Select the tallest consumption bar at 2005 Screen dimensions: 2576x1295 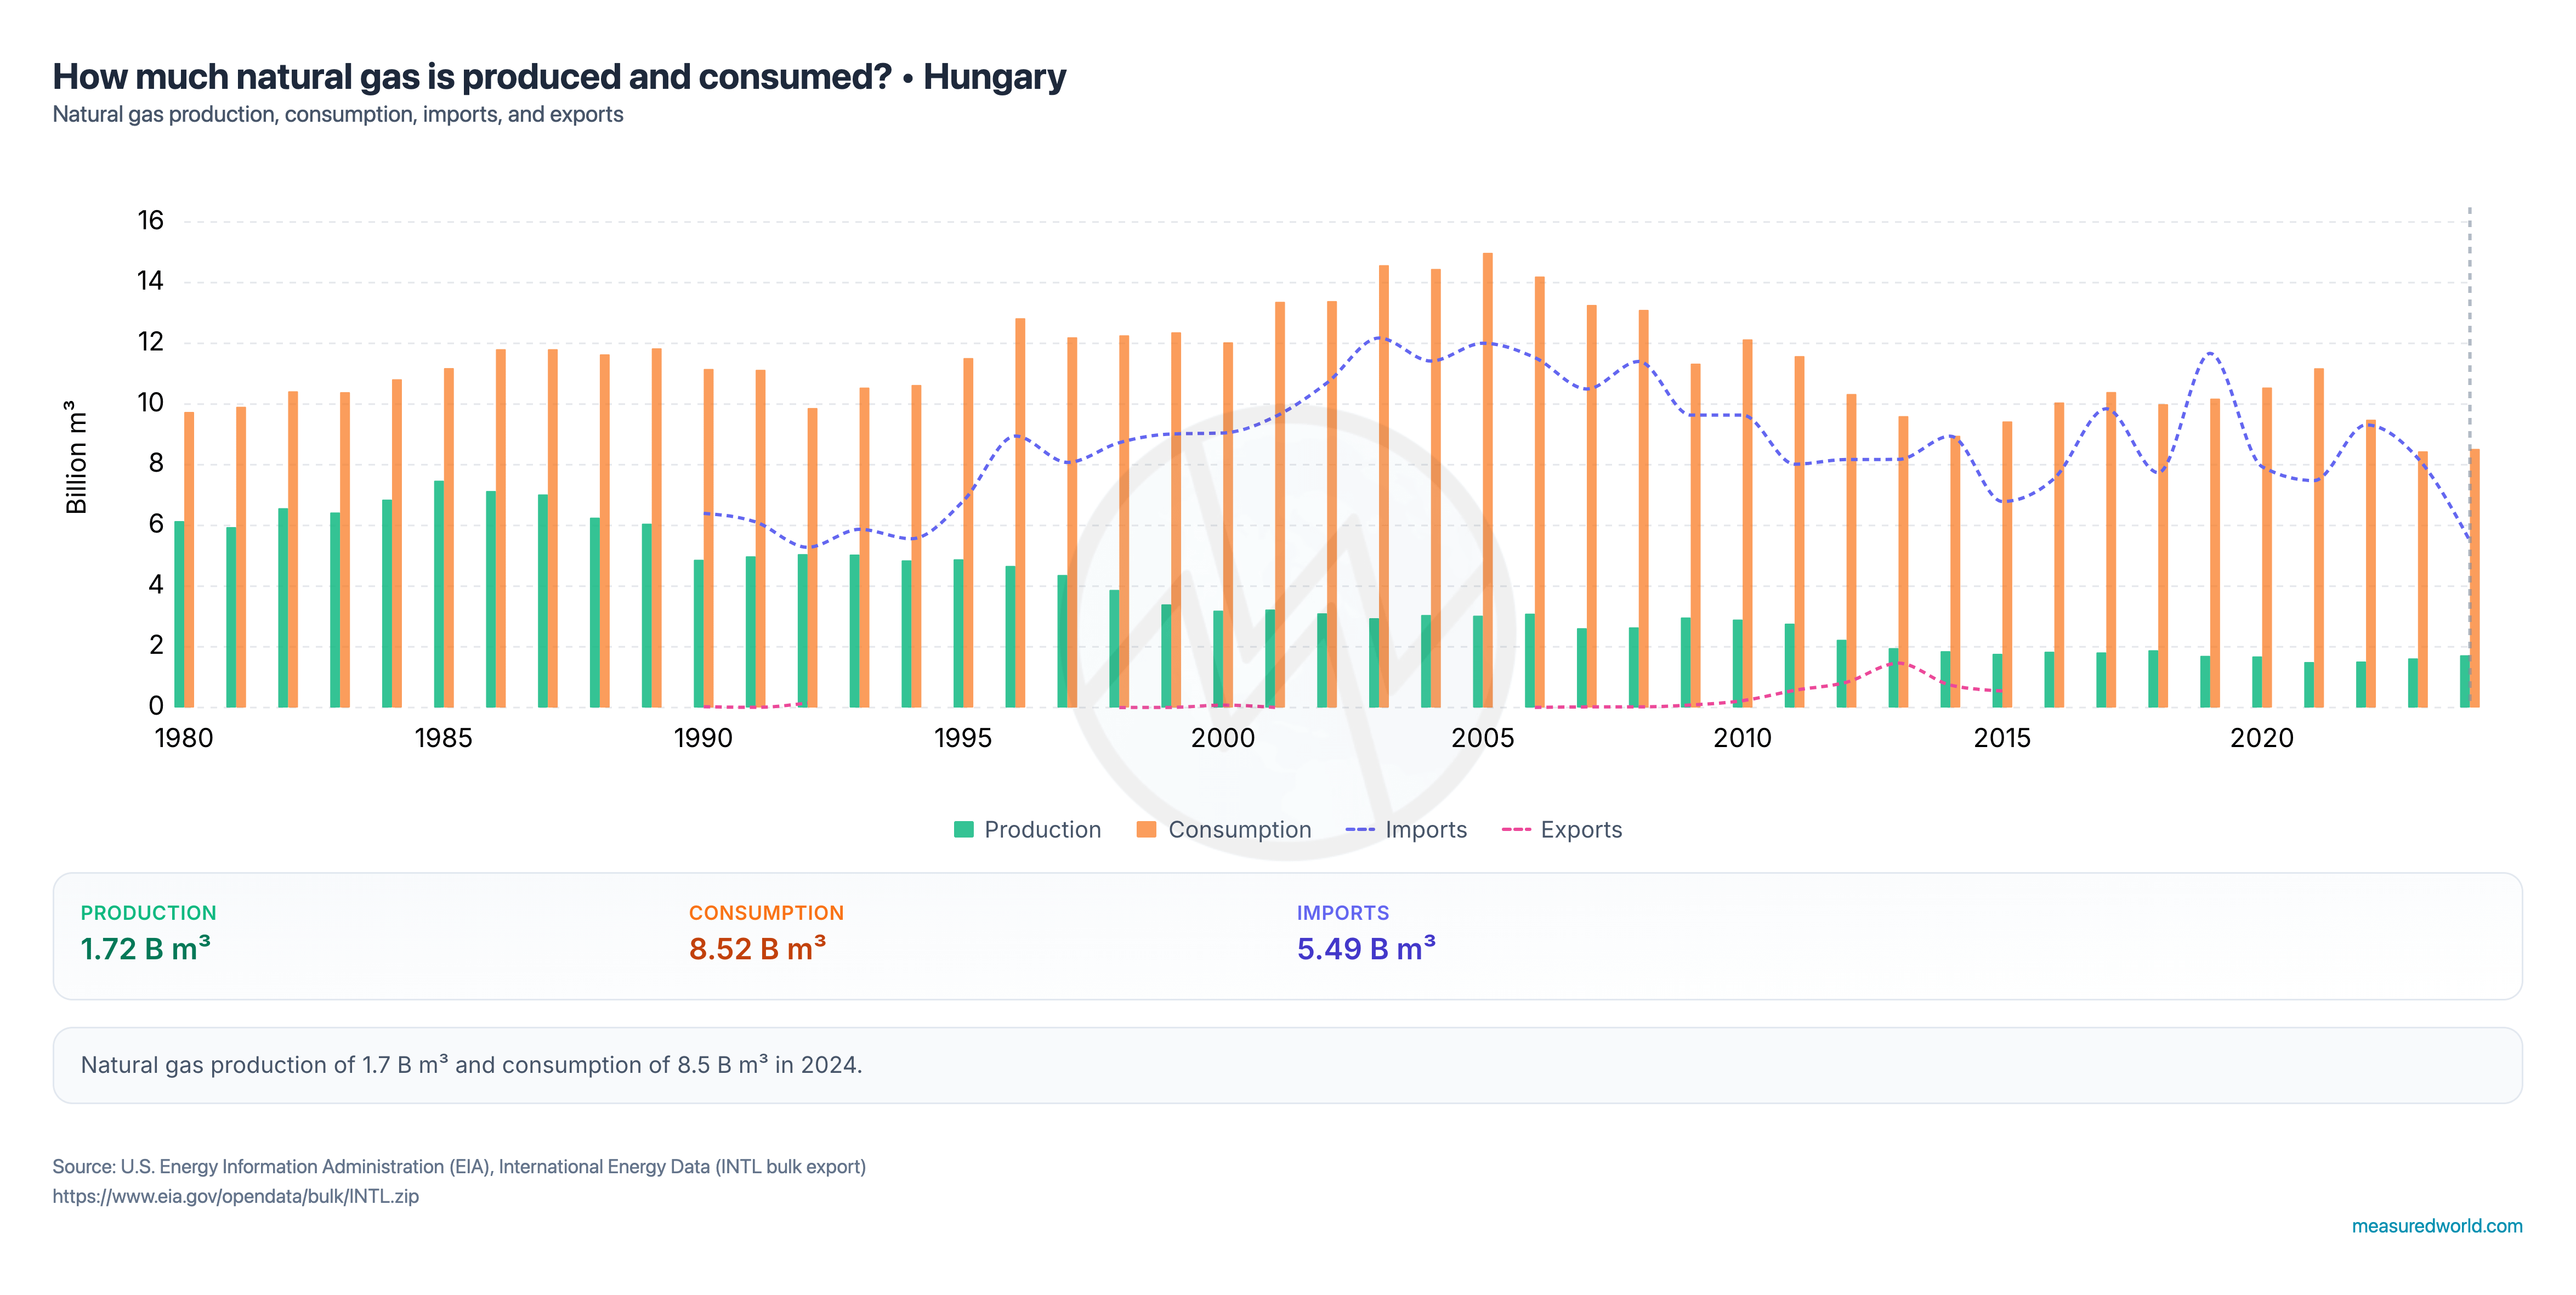tap(1488, 480)
